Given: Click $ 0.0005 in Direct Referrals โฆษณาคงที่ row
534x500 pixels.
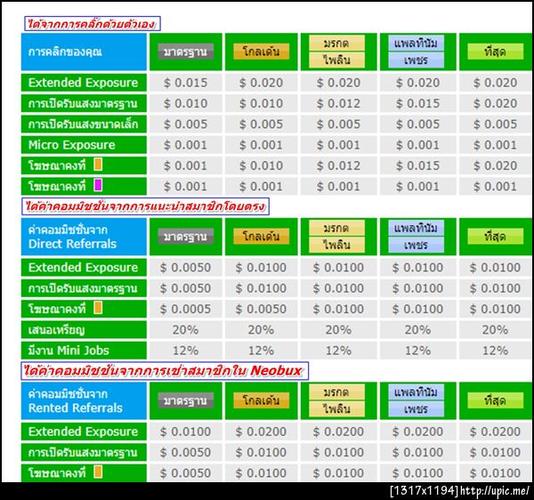Looking at the screenshot, I should (186, 309).
